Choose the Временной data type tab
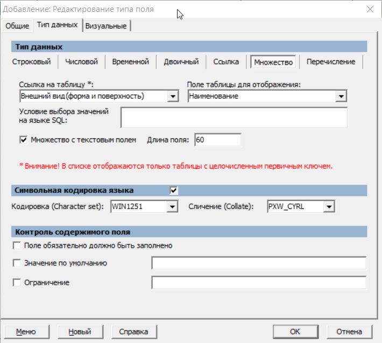The width and height of the screenshot is (382, 343). 130,62
